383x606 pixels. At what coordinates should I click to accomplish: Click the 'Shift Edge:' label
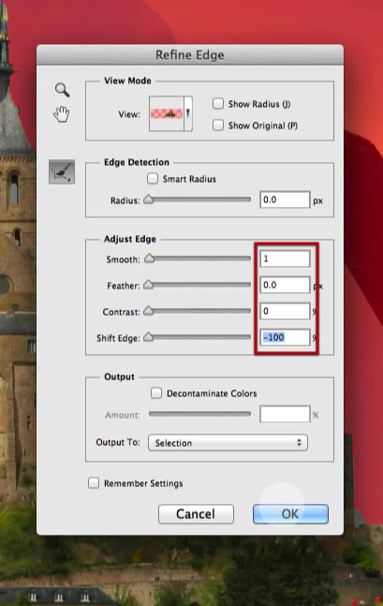tap(118, 338)
